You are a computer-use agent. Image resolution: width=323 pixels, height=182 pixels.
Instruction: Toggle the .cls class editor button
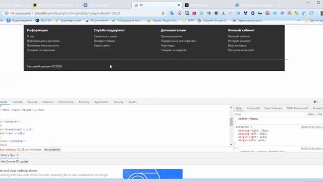(x=319, y=114)
